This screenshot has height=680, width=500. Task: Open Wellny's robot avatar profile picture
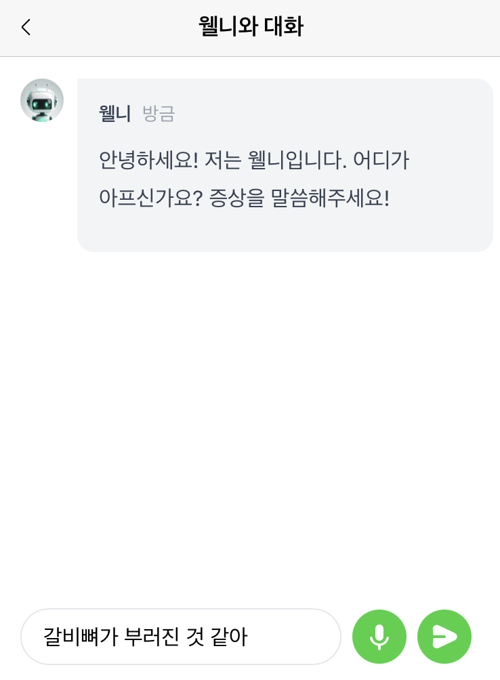[x=42, y=100]
